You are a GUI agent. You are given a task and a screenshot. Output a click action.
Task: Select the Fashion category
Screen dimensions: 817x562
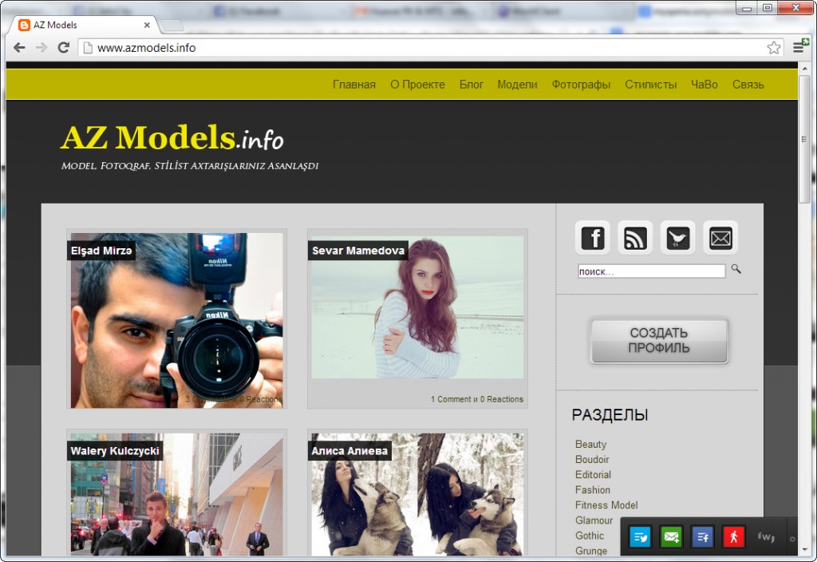pos(593,489)
